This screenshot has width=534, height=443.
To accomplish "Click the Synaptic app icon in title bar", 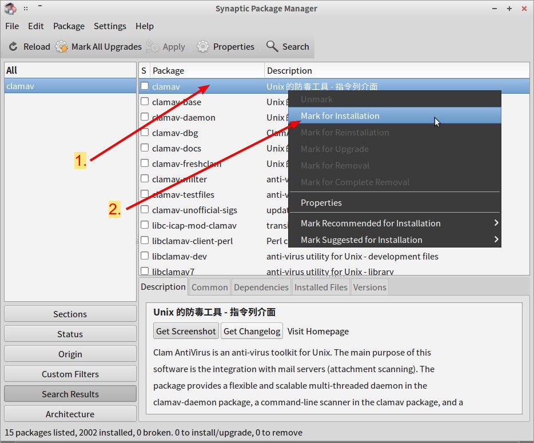I will point(10,9).
